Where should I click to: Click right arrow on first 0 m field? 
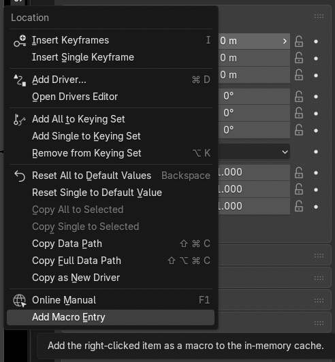285,42
